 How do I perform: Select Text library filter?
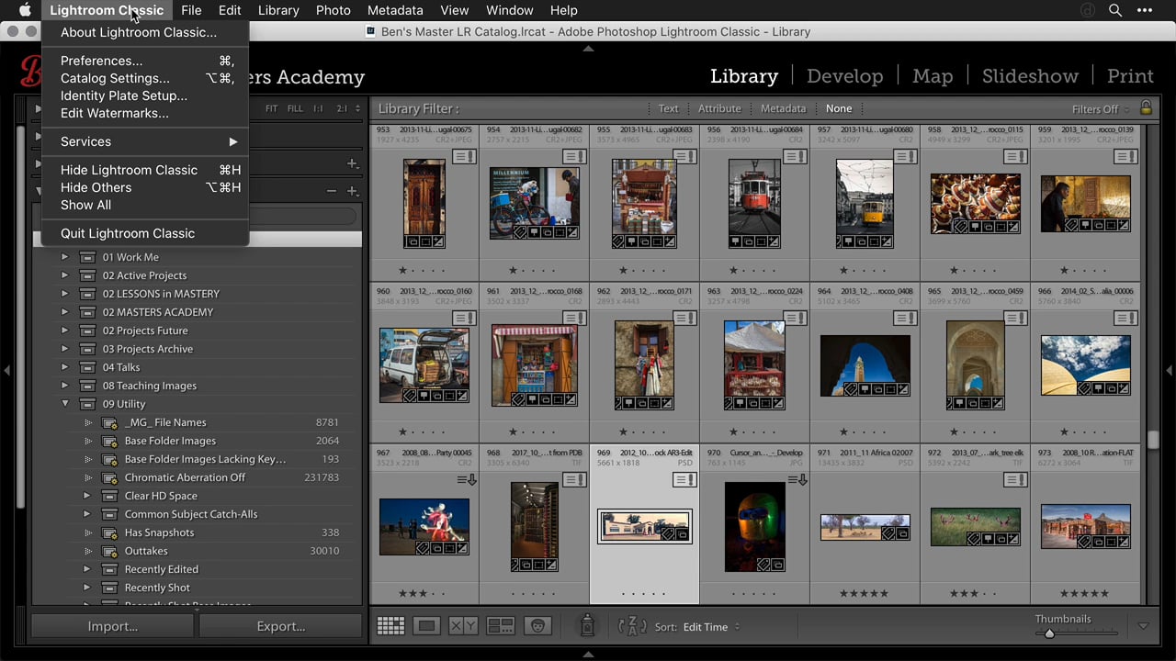tap(668, 108)
